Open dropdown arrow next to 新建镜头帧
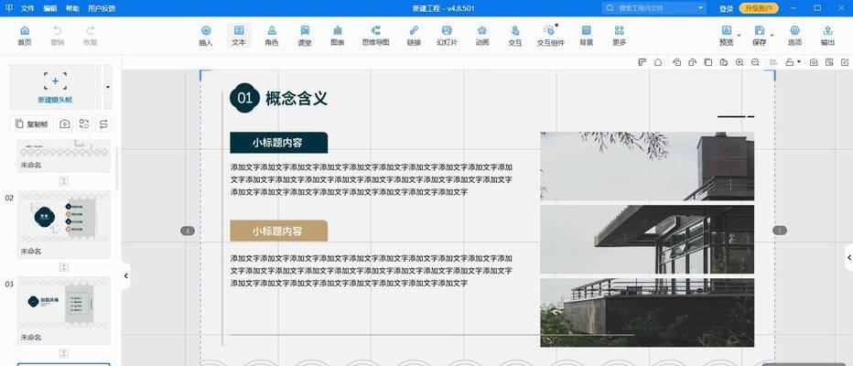This screenshot has width=853, height=366. 108,87
